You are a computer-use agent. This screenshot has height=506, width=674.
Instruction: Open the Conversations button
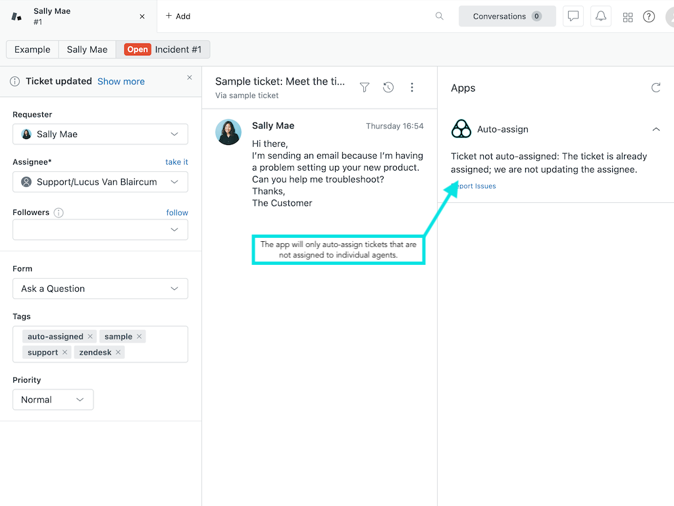(x=507, y=16)
